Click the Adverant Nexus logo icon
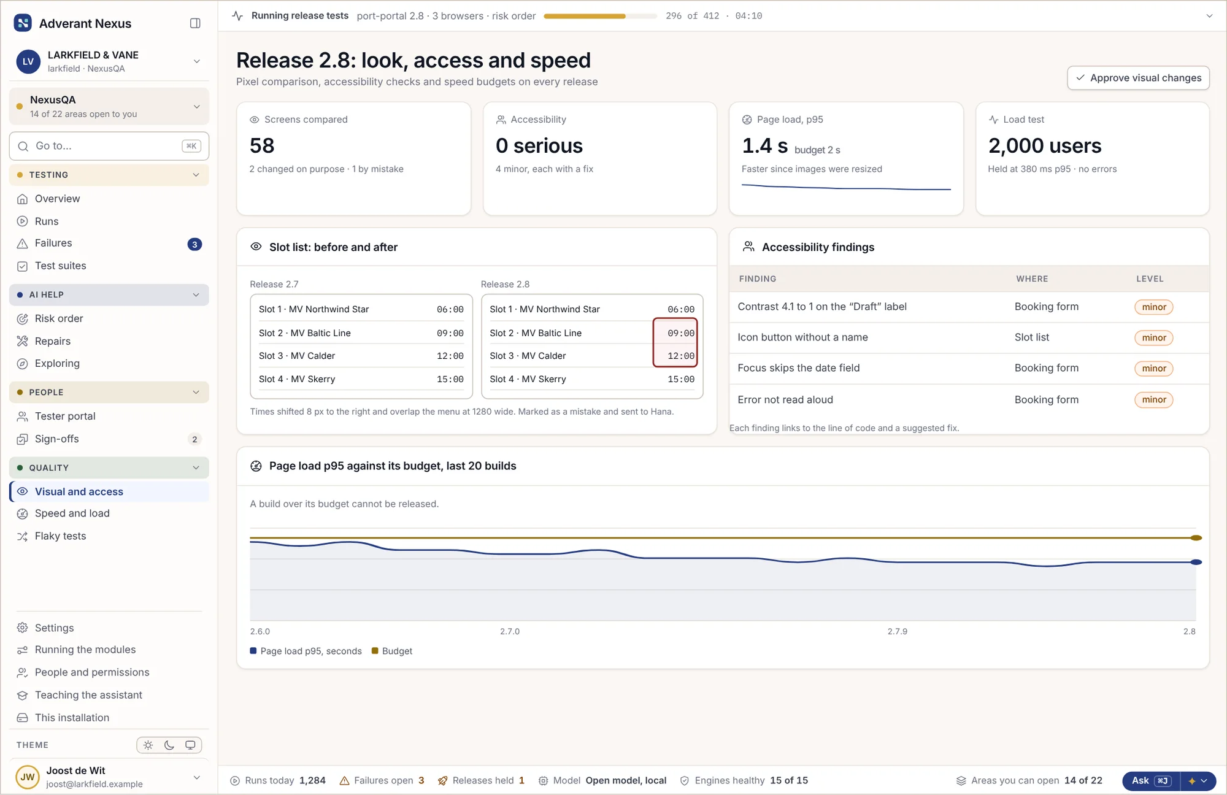This screenshot has height=795, width=1227. [23, 23]
